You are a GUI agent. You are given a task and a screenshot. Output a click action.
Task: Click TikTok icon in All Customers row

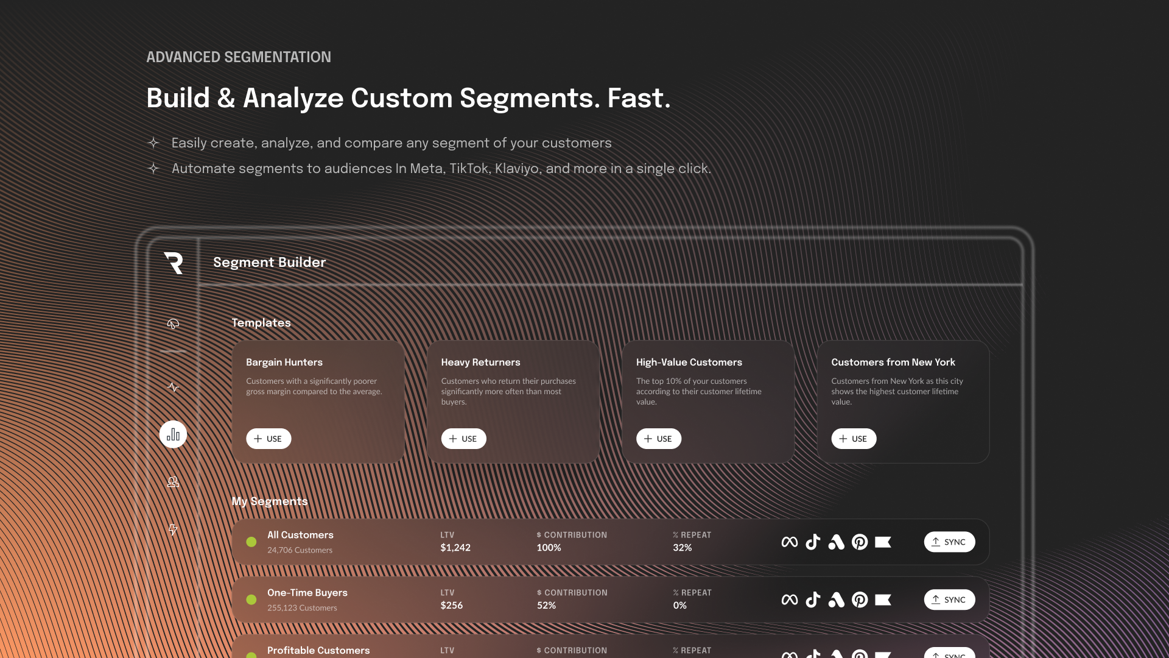(x=813, y=542)
